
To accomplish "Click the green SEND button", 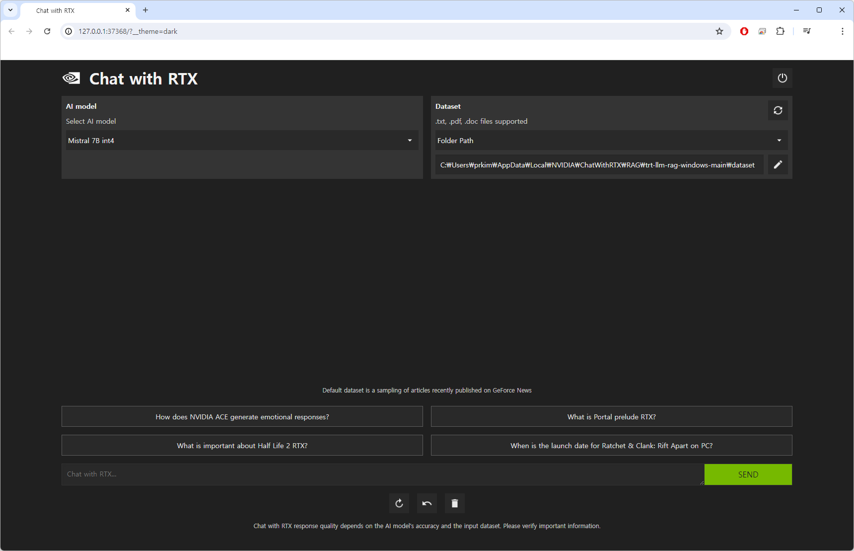I will [x=748, y=474].
